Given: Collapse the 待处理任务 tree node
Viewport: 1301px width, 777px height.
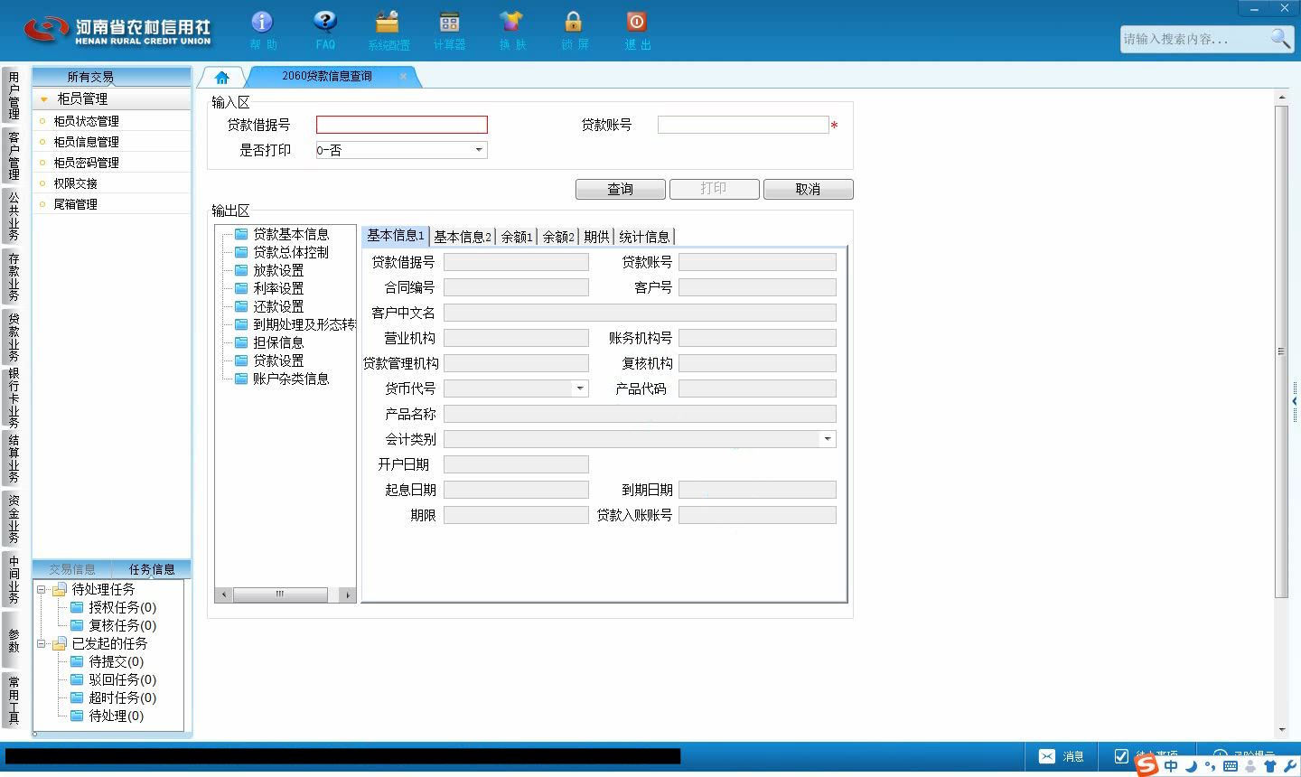Looking at the screenshot, I should pyautogui.click(x=41, y=589).
